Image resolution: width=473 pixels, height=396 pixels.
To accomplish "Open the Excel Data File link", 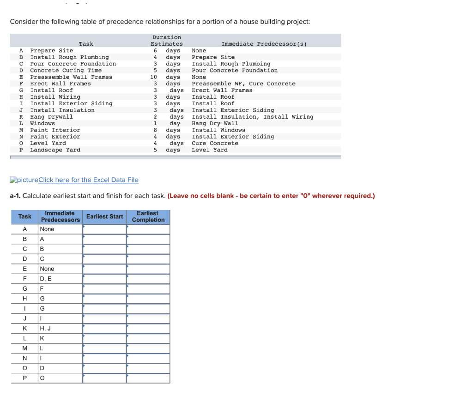I will pyautogui.click(x=88, y=180).
